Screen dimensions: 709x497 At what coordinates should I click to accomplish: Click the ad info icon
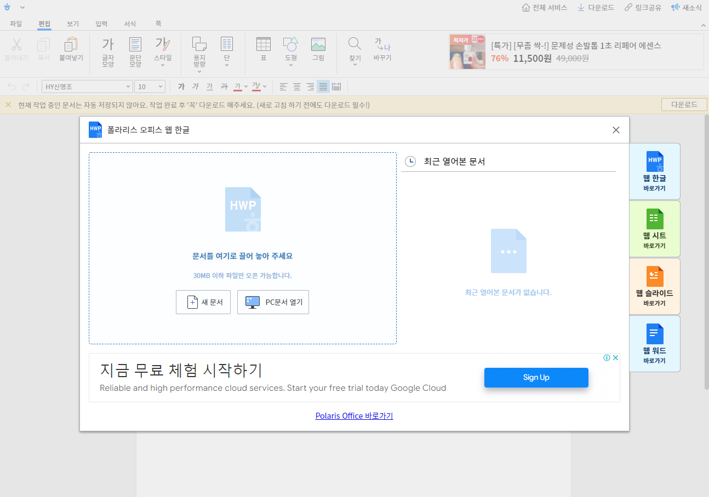coord(607,358)
